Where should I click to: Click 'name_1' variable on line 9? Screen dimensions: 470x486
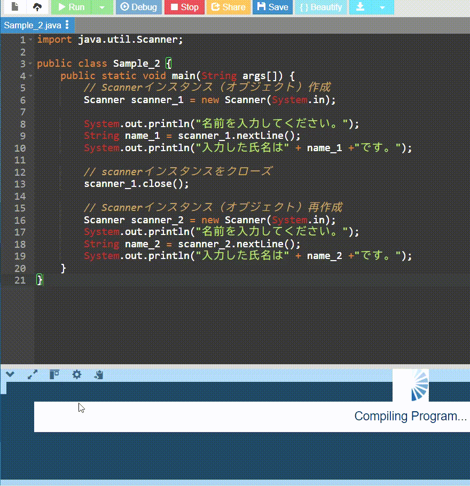pyautogui.click(x=142, y=136)
